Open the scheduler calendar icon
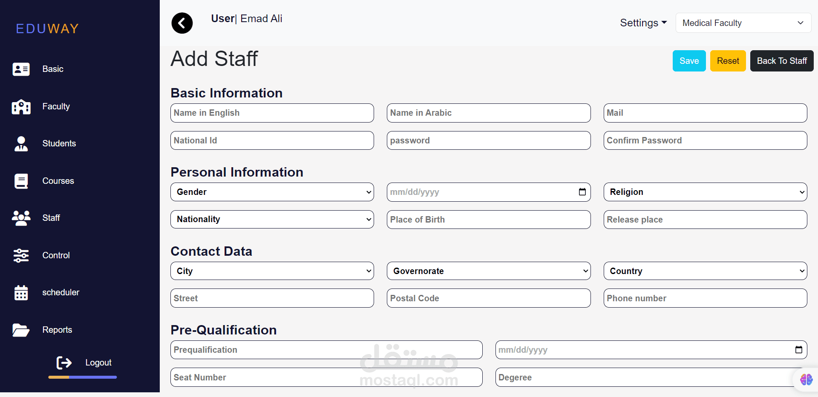This screenshot has width=818, height=397. (x=21, y=293)
